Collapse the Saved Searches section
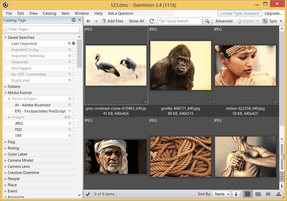Image resolution: width=287 pixels, height=201 pixels. click(x=5, y=37)
